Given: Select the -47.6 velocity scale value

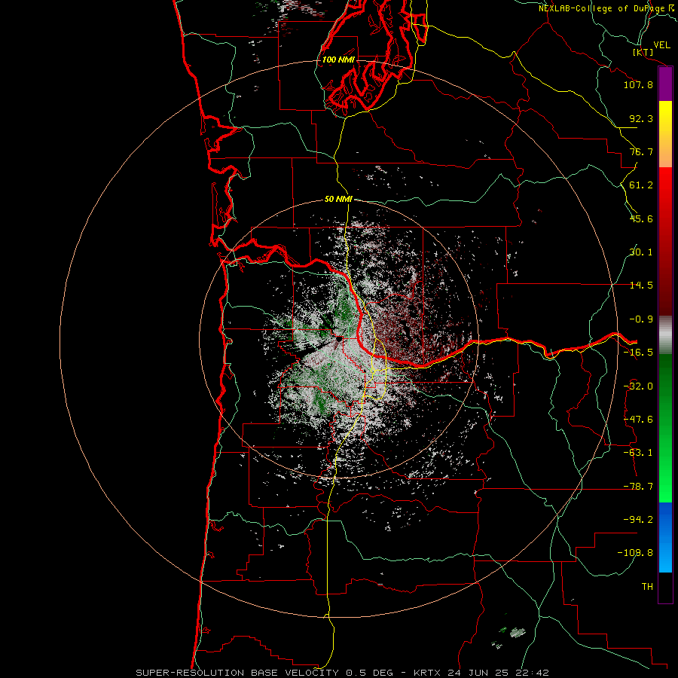Looking at the screenshot, I should point(638,420).
